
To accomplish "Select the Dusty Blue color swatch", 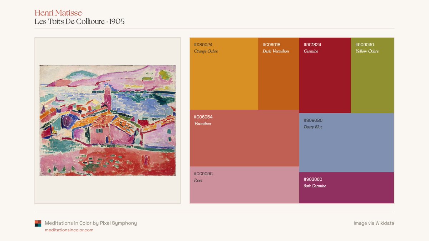I will coord(346,142).
